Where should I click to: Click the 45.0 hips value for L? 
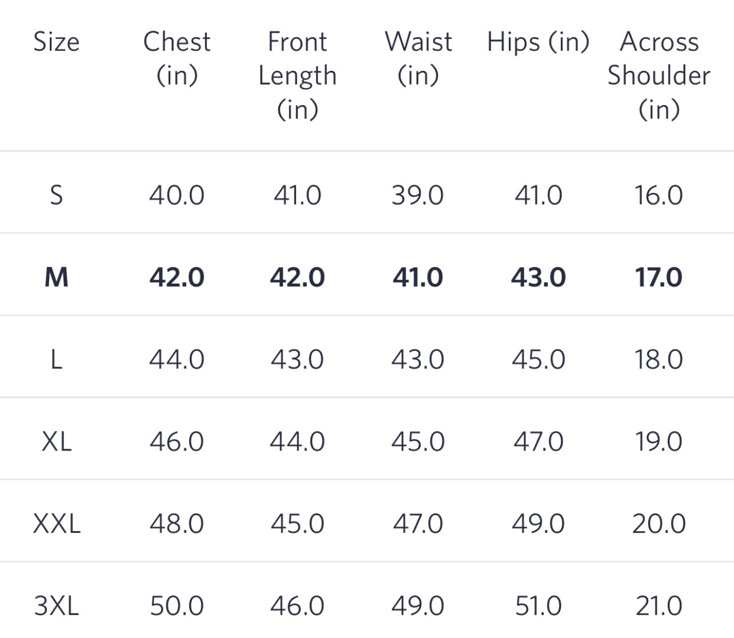click(538, 360)
